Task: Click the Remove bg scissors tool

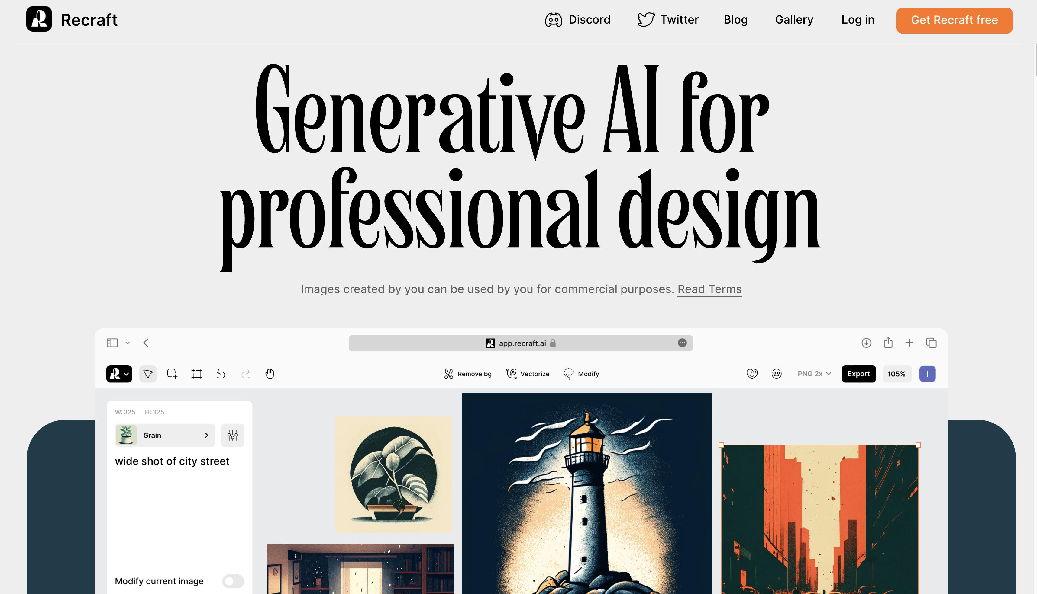Action: pyautogui.click(x=468, y=374)
